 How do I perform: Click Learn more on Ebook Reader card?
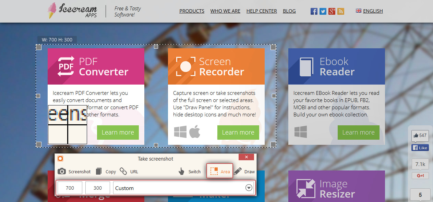[359, 132]
